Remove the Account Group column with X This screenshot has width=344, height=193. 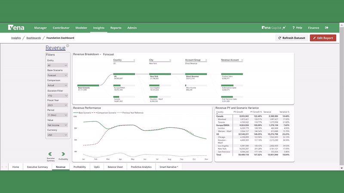(x=206, y=60)
